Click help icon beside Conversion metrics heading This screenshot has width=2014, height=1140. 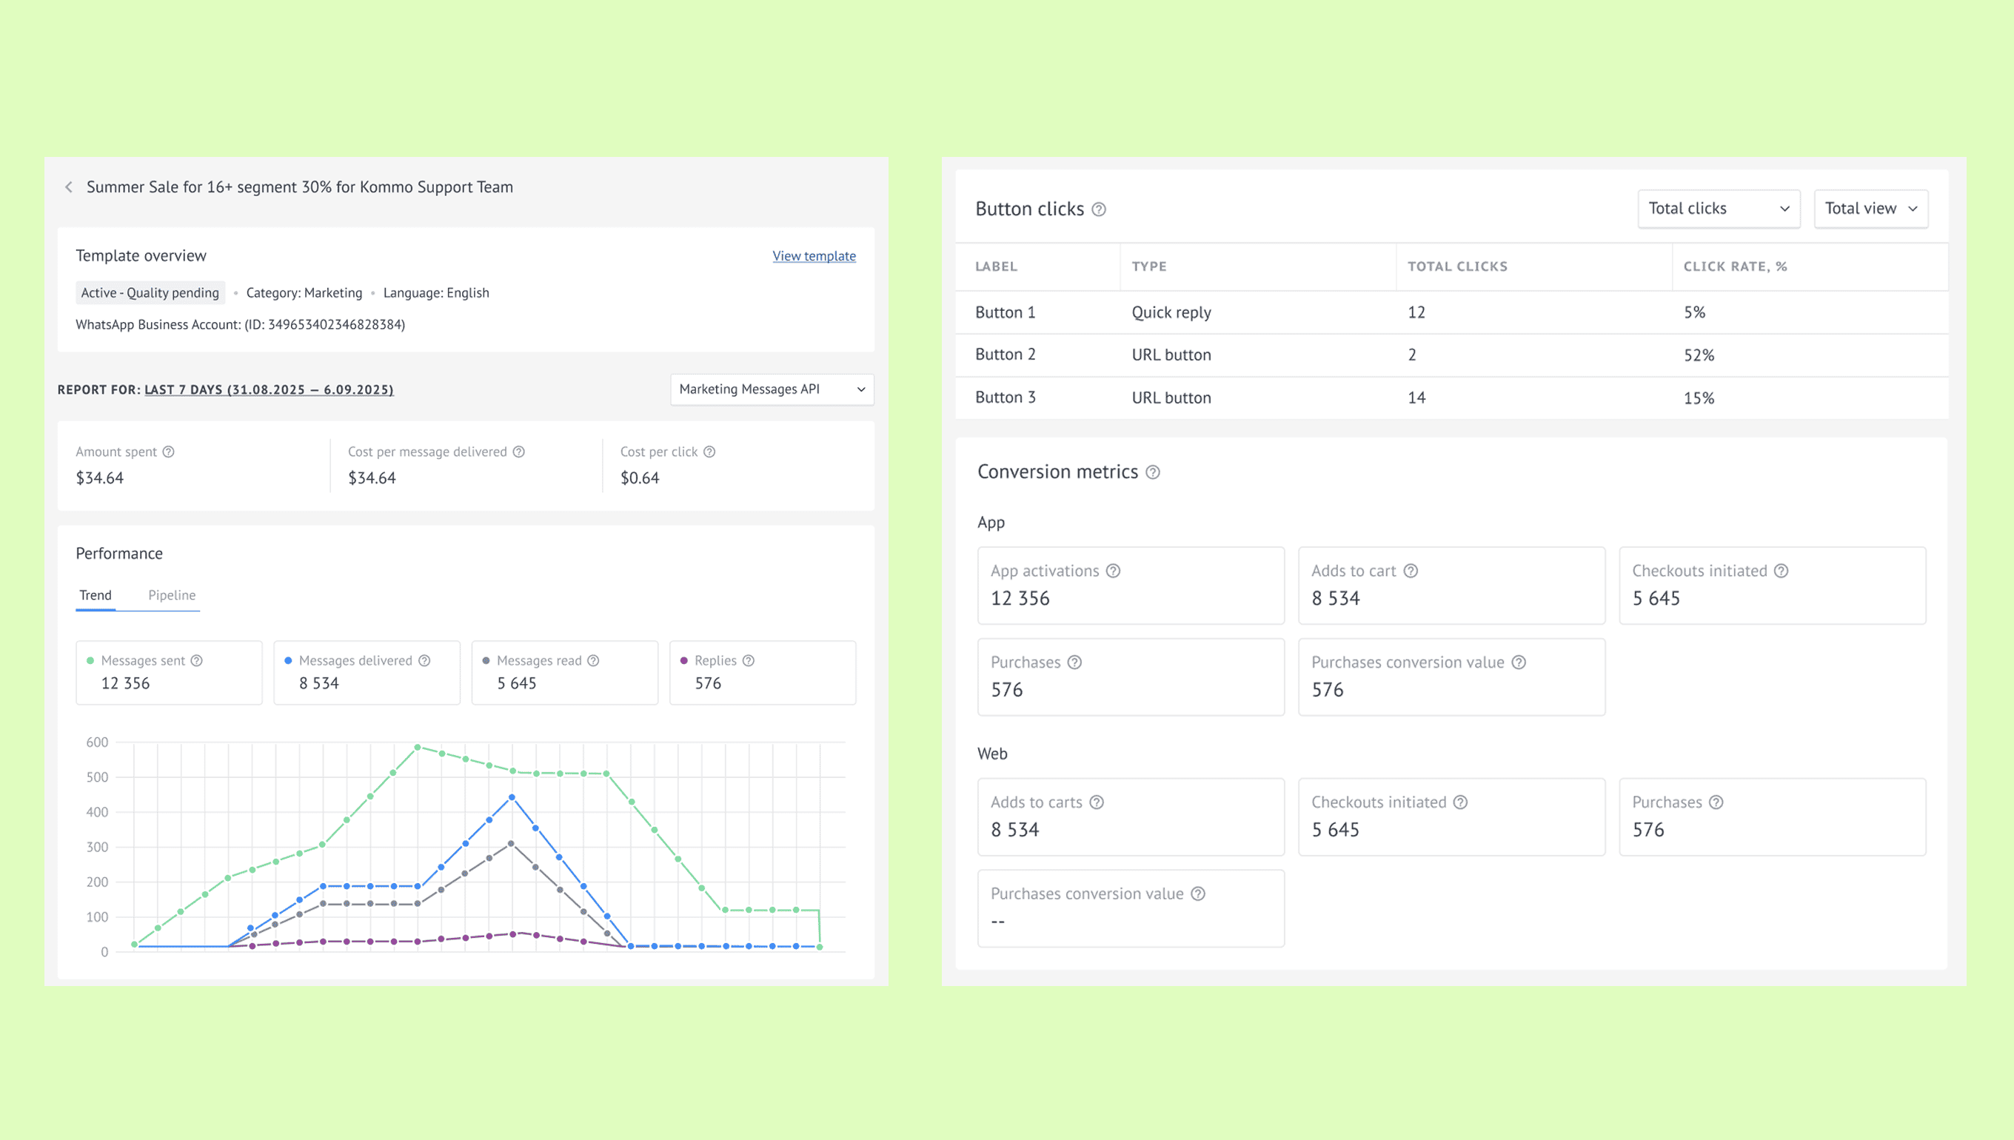coord(1153,472)
